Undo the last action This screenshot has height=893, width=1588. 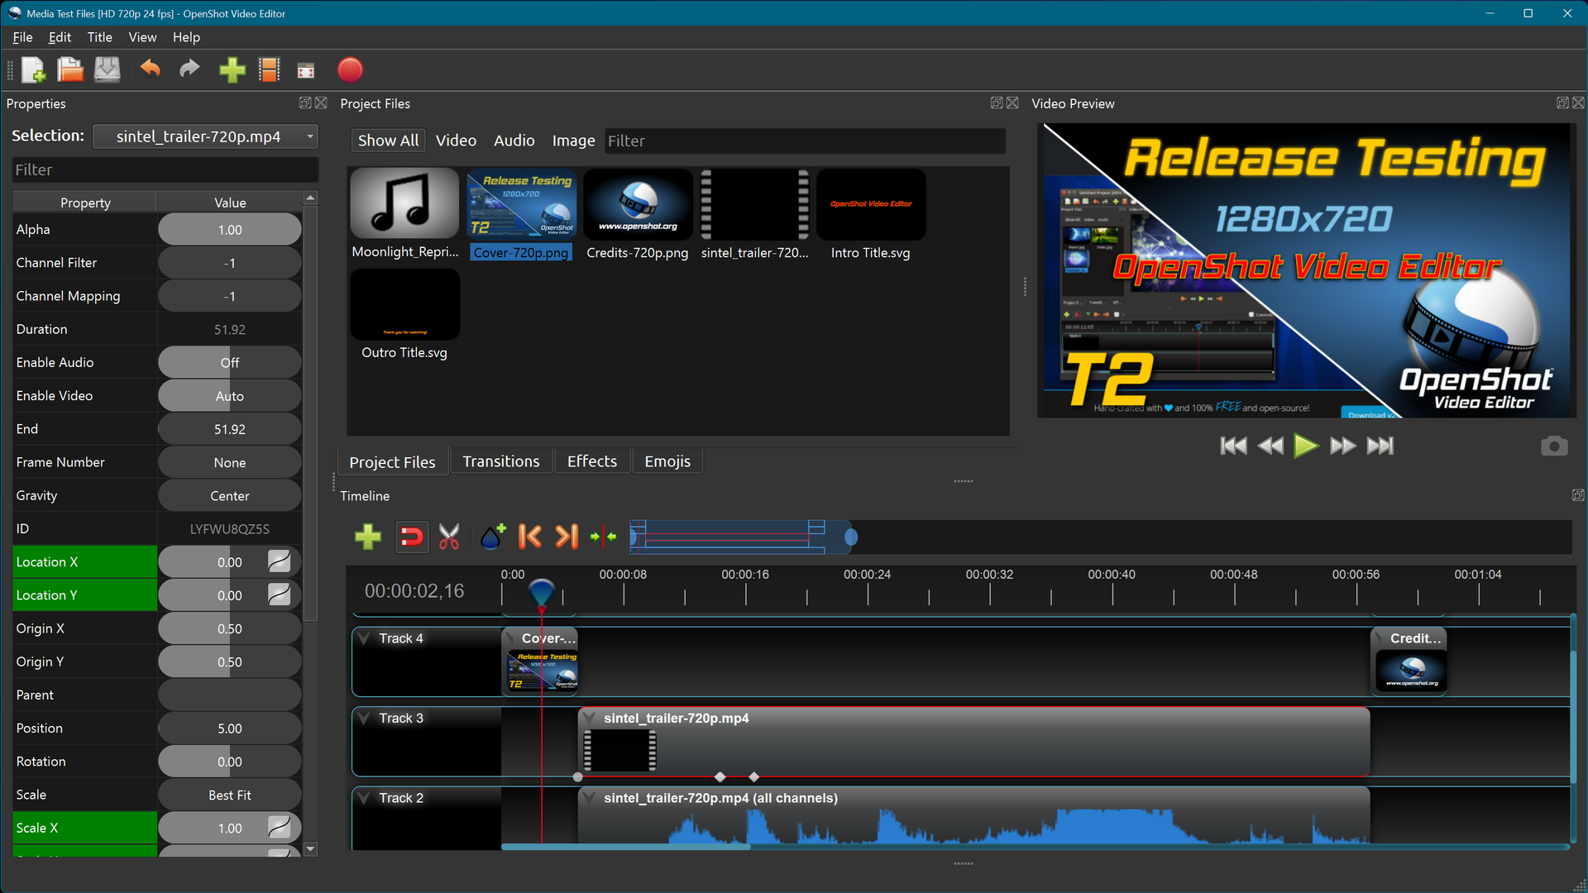[150, 70]
